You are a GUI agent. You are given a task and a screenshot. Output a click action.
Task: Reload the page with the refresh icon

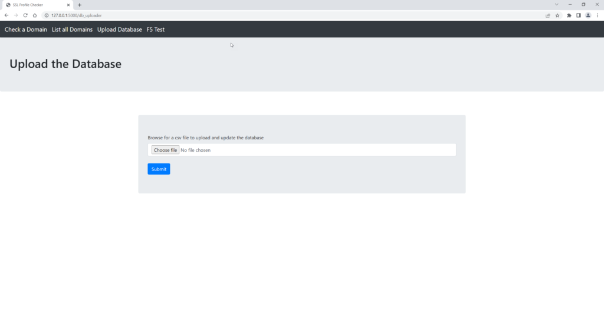point(25,15)
